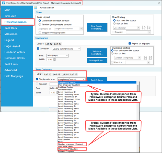Choose Date onepager (Custom) from list
This screenshot has width=162, height=153.
pos(69,85)
